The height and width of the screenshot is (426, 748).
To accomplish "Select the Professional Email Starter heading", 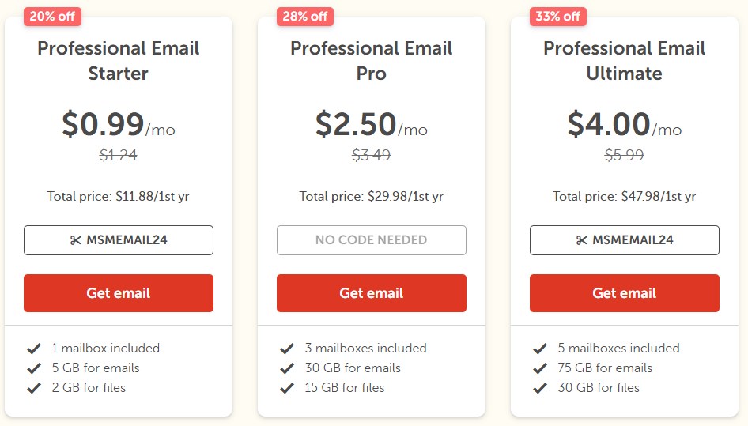I will pos(119,61).
